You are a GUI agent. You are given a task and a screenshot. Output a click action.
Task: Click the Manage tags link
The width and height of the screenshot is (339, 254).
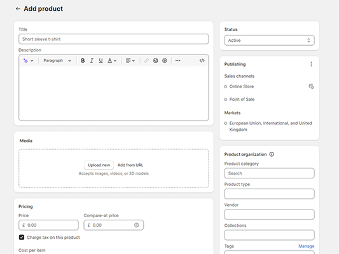point(307,246)
